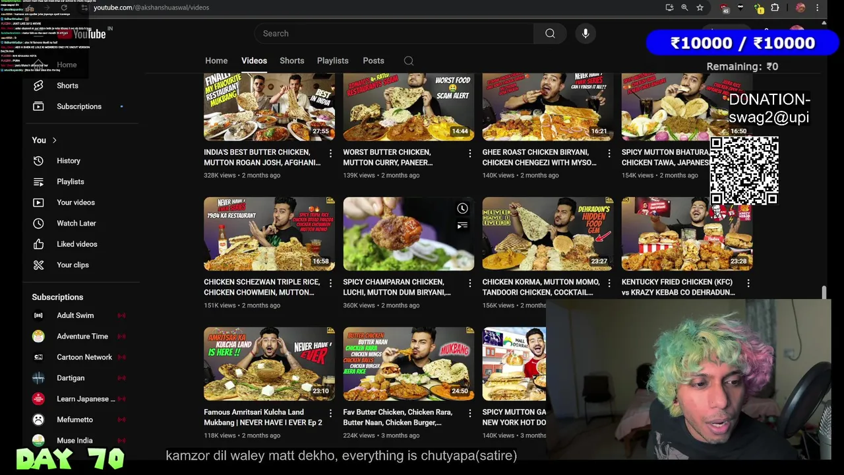Click the channel search magnifier icon
The height and width of the screenshot is (475, 844).
(409, 61)
